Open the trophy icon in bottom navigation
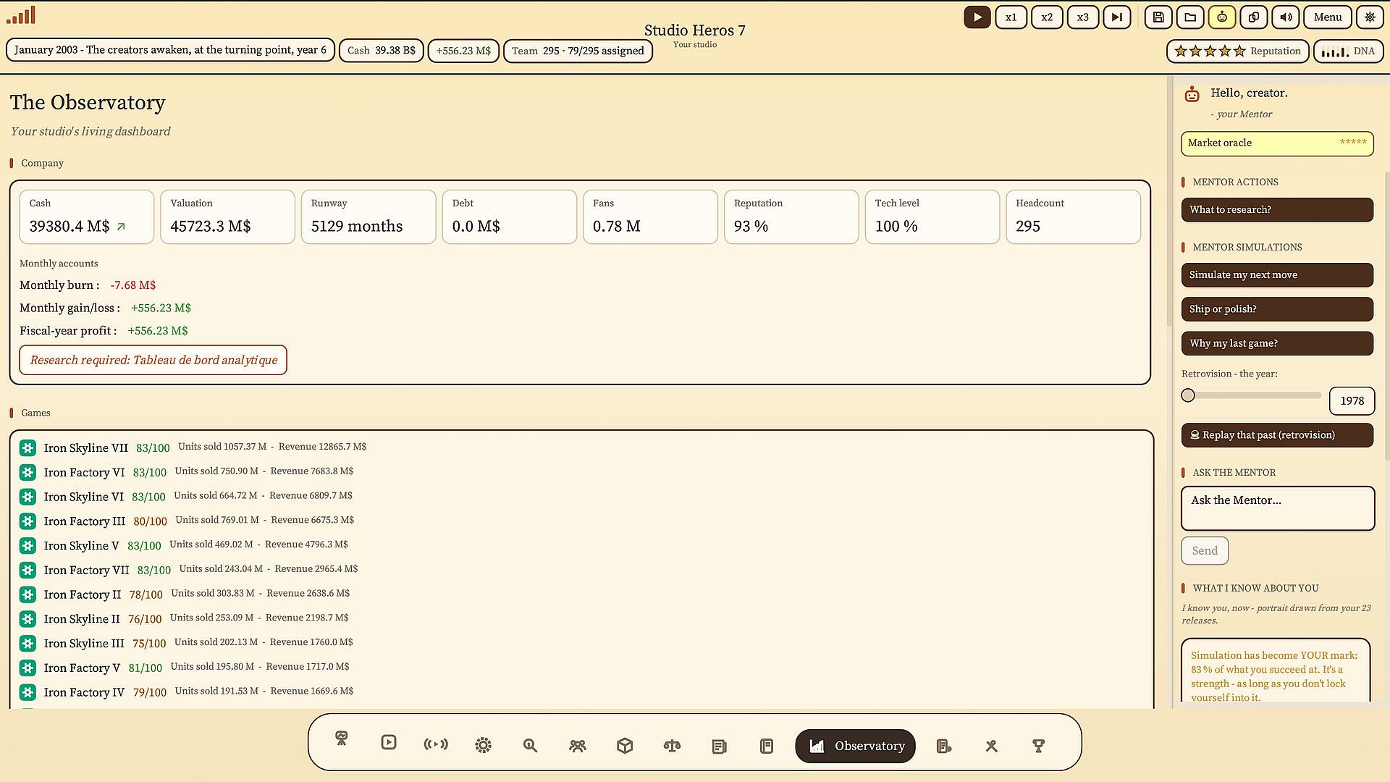1390x782 pixels. 1039,746
